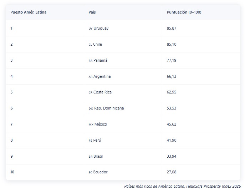Screen dimensions: 245x193
Task: Click the PA flag code beside Panamá
Action: pos(91,61)
